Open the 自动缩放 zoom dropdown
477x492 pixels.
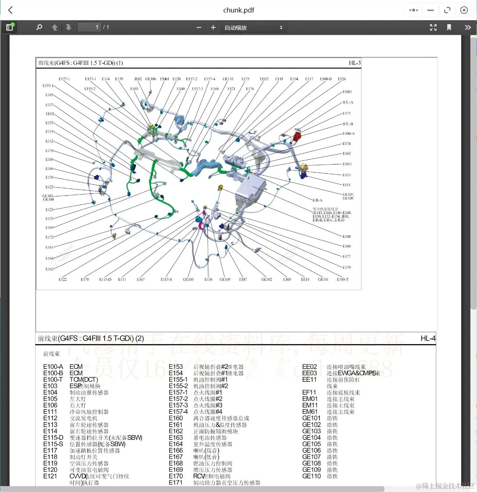point(253,28)
